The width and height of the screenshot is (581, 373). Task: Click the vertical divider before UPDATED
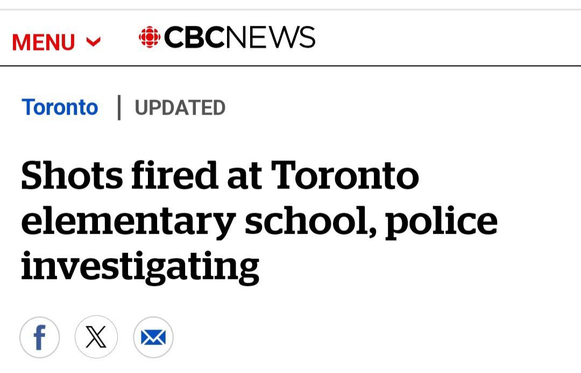[119, 107]
